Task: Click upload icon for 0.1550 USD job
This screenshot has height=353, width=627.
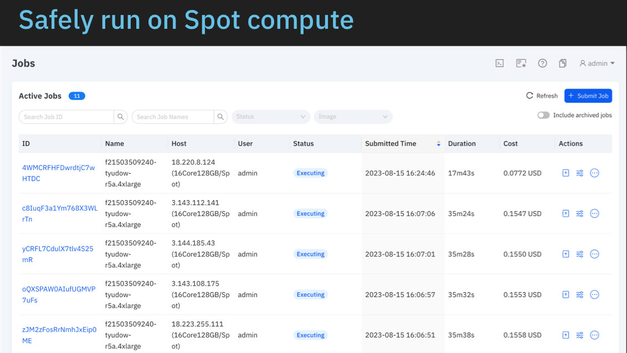Action: click(x=566, y=254)
